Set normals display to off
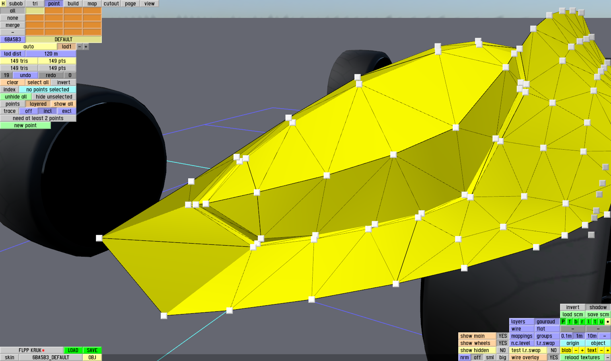Viewport: 611px width, 361px height. [x=477, y=357]
